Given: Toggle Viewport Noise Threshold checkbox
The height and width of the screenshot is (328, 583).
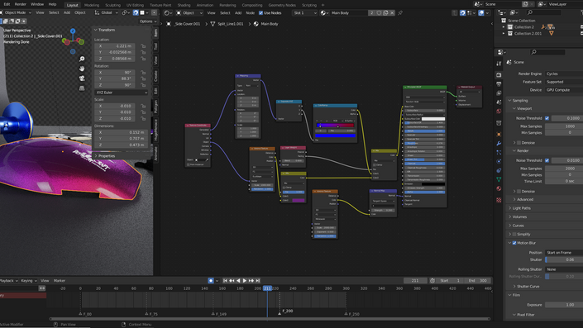Looking at the screenshot, I should [547, 118].
